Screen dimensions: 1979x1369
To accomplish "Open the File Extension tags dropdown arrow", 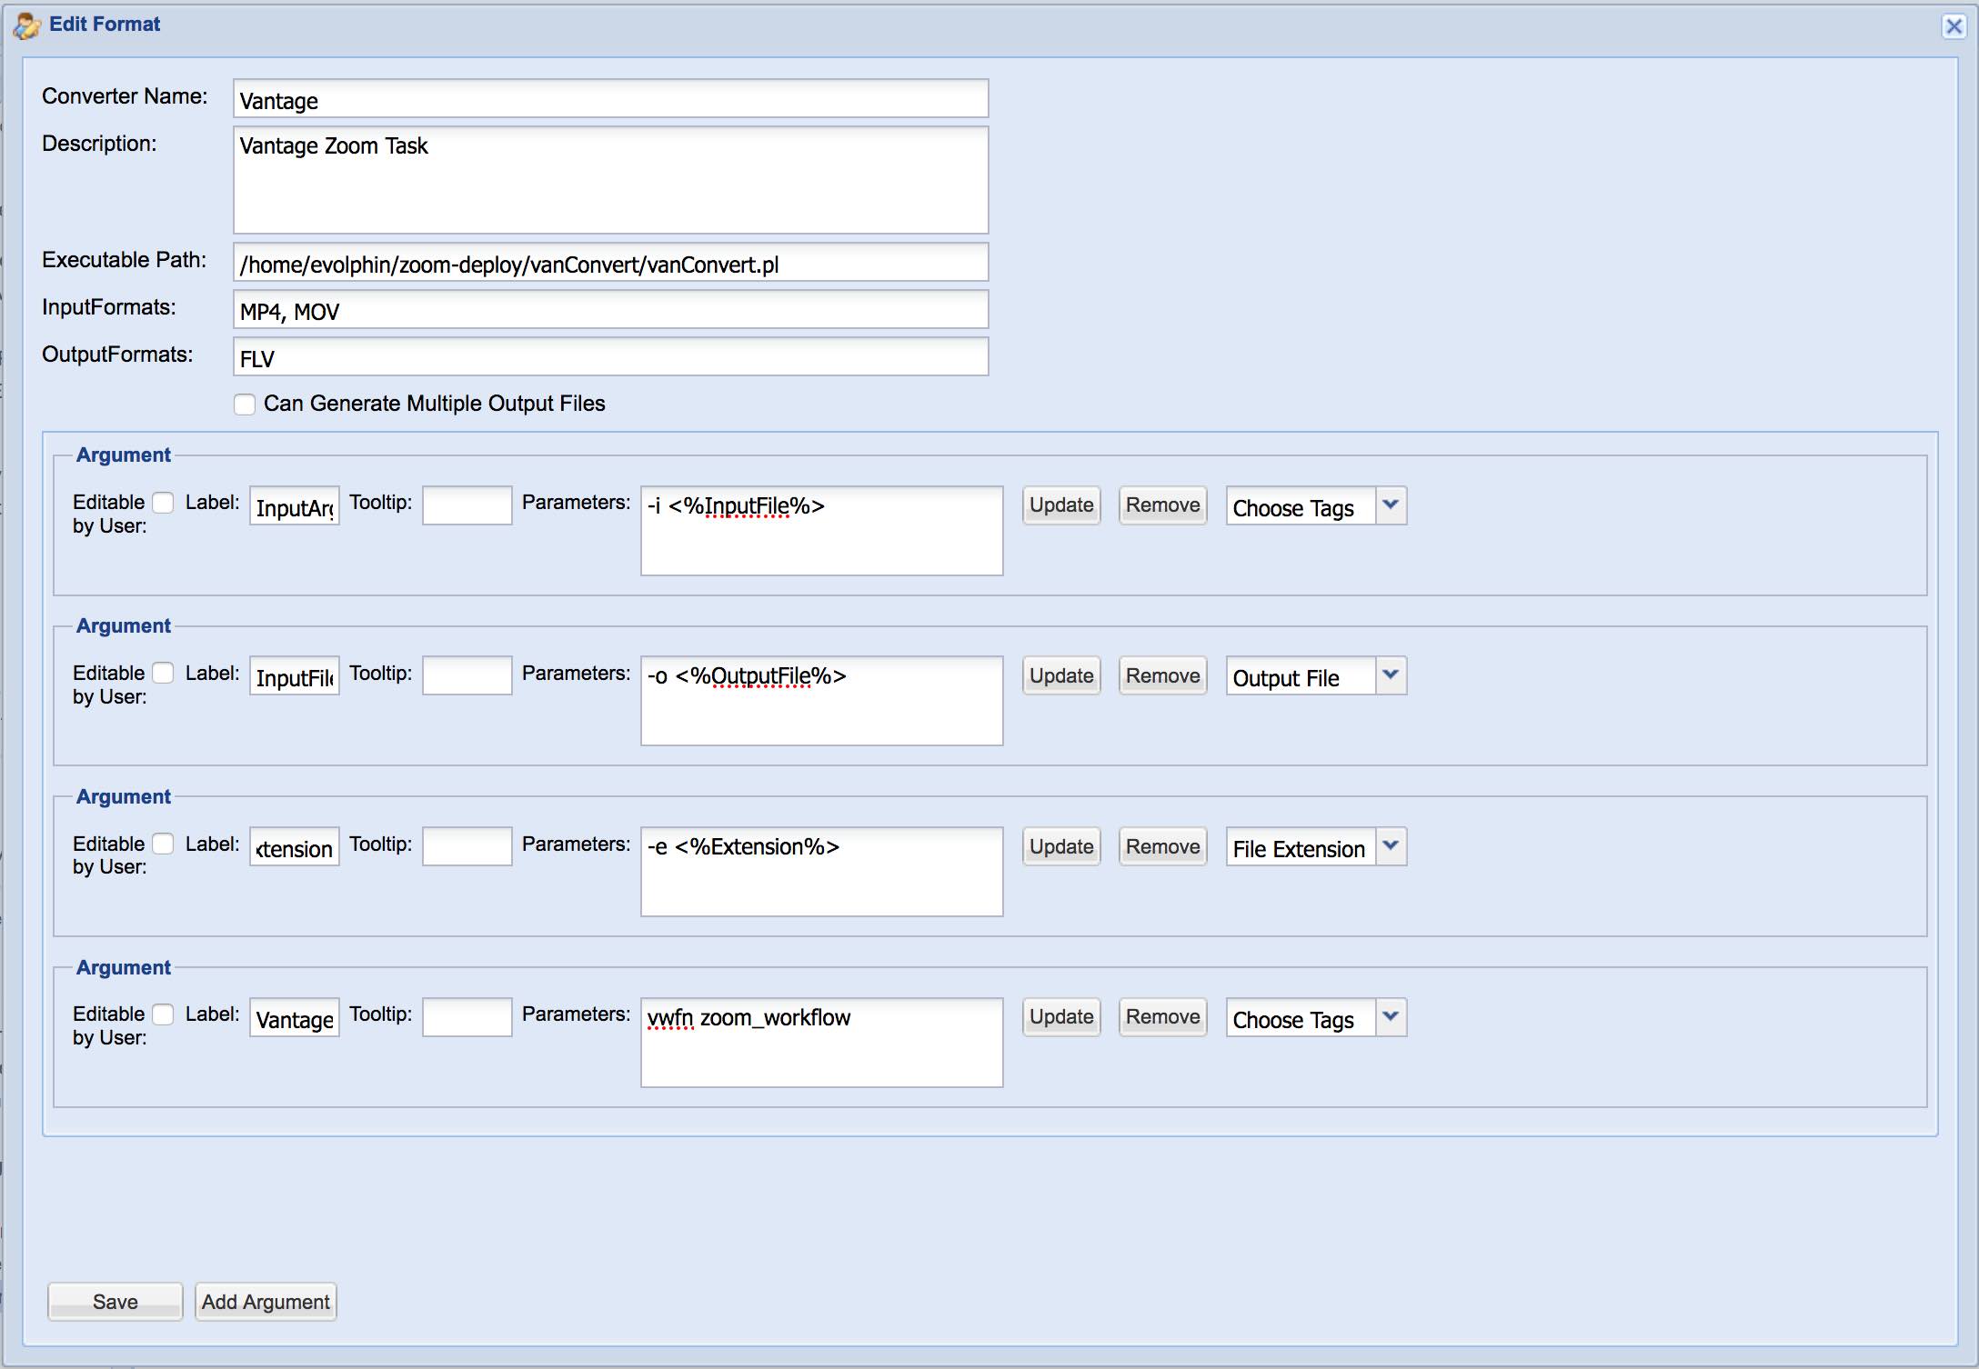I will (x=1391, y=847).
